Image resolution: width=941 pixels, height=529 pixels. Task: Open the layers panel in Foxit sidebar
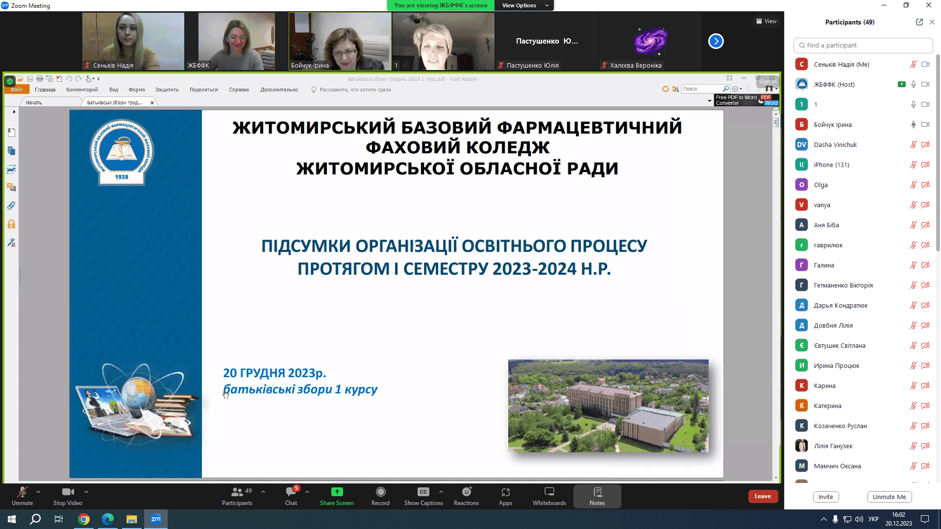12,169
